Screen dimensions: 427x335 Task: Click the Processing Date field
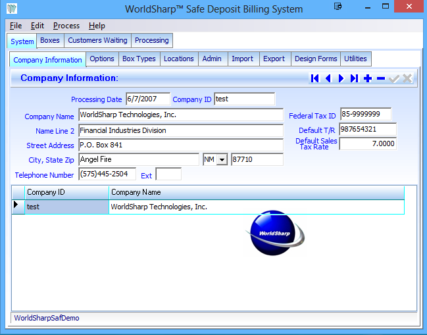pos(147,99)
